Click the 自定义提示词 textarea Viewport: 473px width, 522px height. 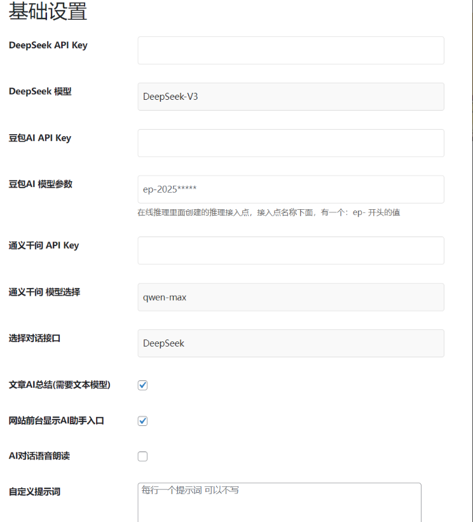point(279,502)
